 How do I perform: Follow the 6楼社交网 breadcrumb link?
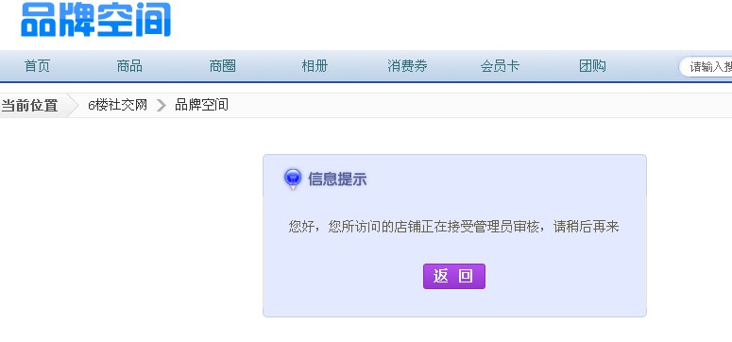(x=118, y=105)
